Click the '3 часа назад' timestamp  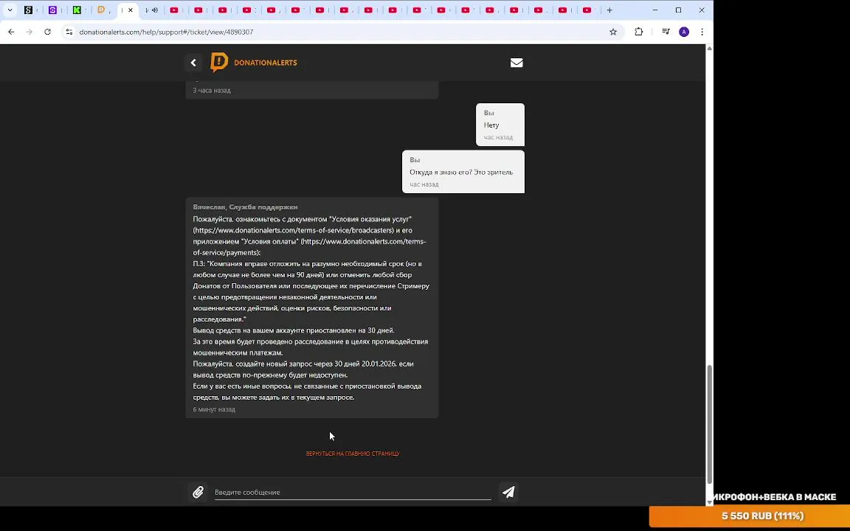pyautogui.click(x=212, y=91)
